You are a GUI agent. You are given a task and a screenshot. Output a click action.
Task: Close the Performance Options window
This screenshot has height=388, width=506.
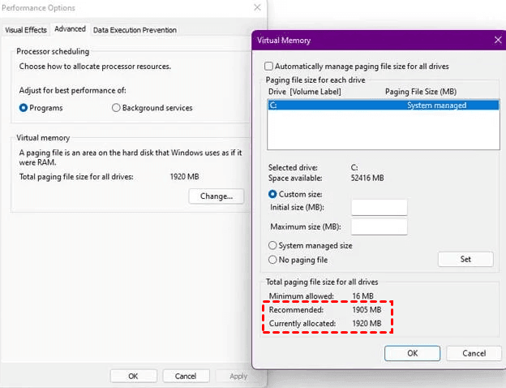(x=257, y=7)
